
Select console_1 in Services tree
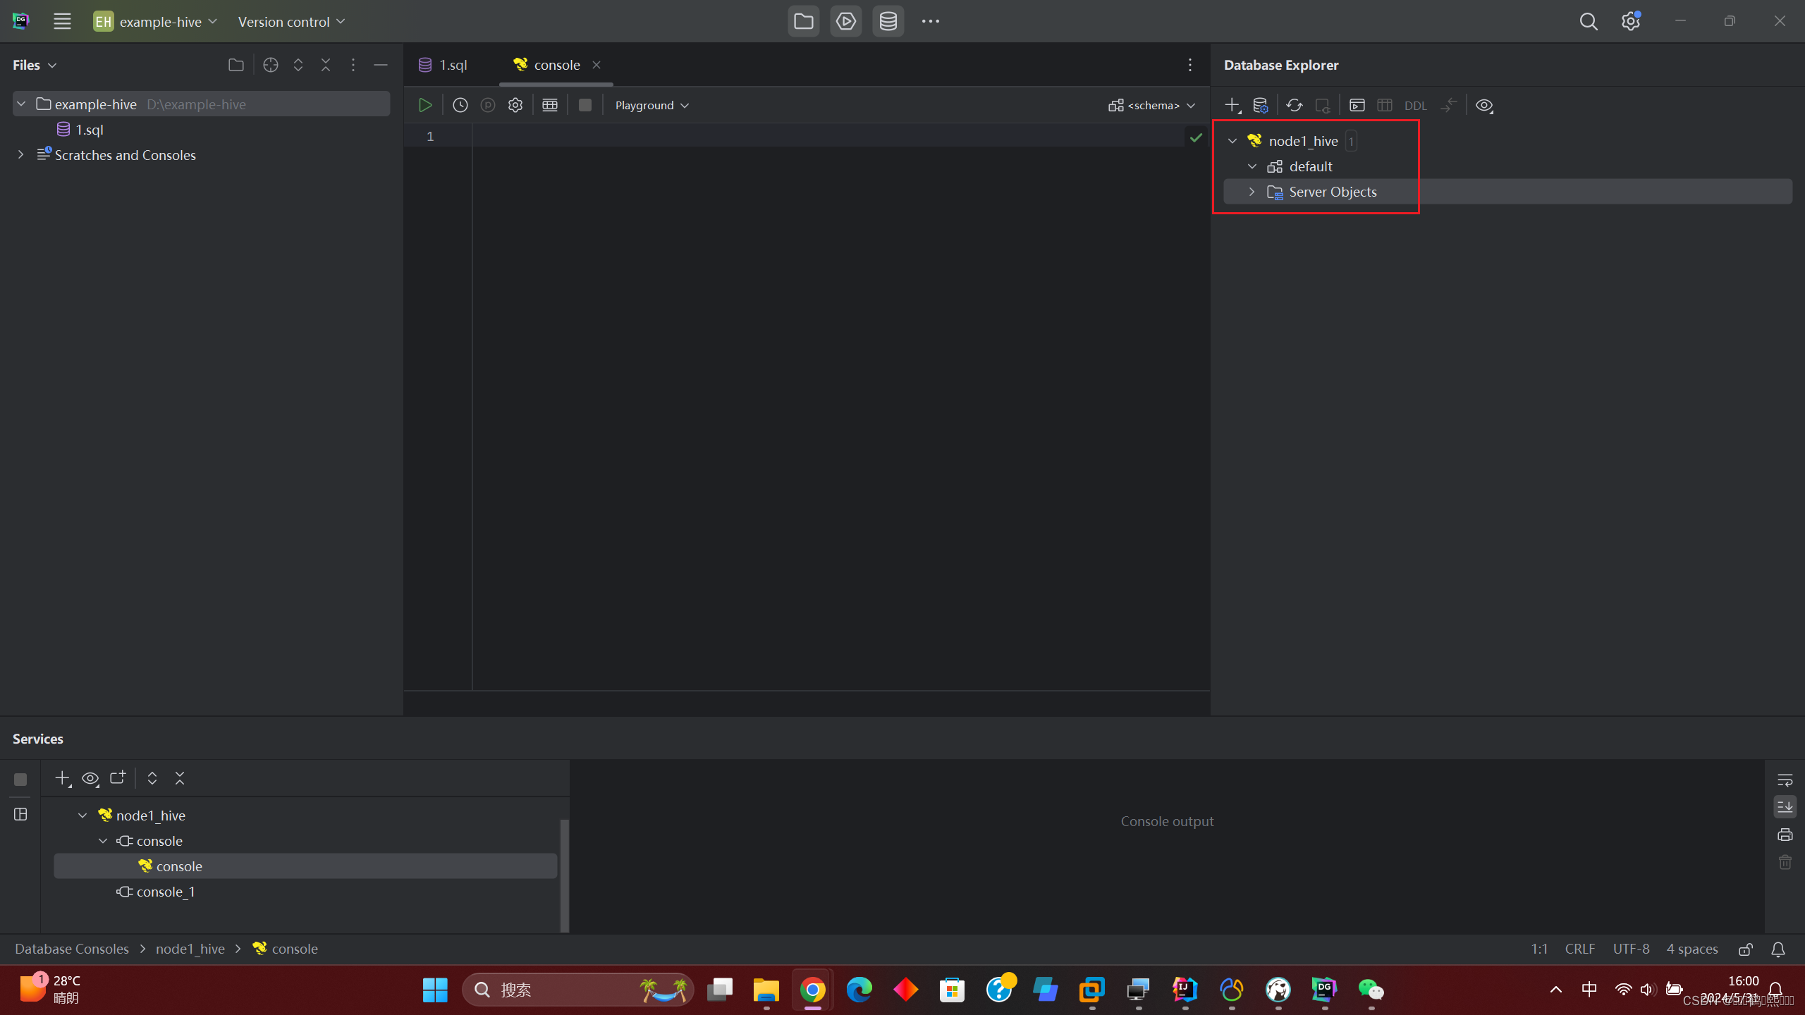(x=165, y=892)
